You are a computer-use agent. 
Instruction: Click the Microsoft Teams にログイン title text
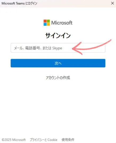[19, 3]
